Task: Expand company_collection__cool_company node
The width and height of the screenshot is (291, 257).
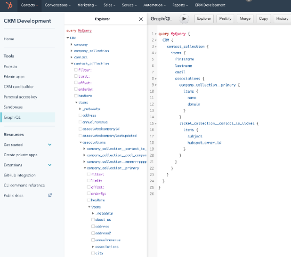Action: point(84,155)
